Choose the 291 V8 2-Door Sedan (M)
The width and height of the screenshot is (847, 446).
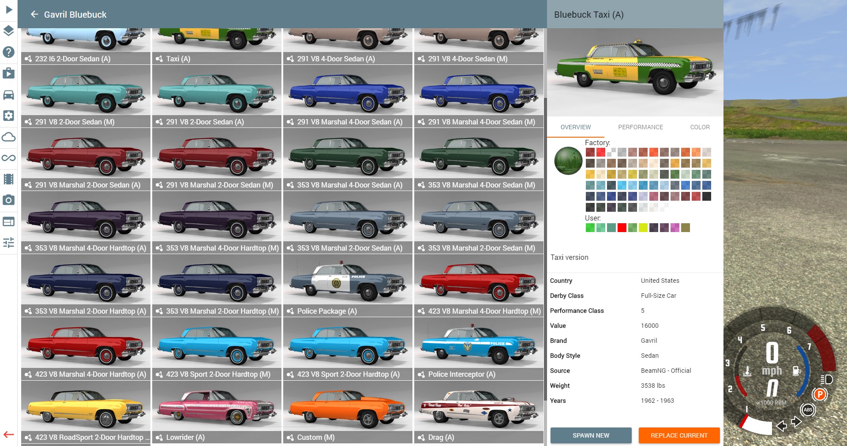point(86,96)
